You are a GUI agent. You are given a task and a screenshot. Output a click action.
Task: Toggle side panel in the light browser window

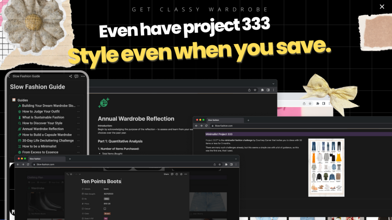pos(323,104)
